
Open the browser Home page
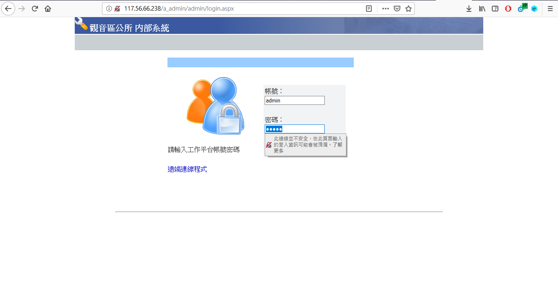point(48,9)
